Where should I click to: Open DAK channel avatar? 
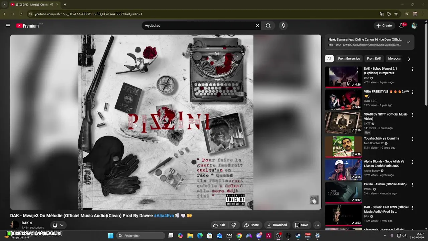15,225
